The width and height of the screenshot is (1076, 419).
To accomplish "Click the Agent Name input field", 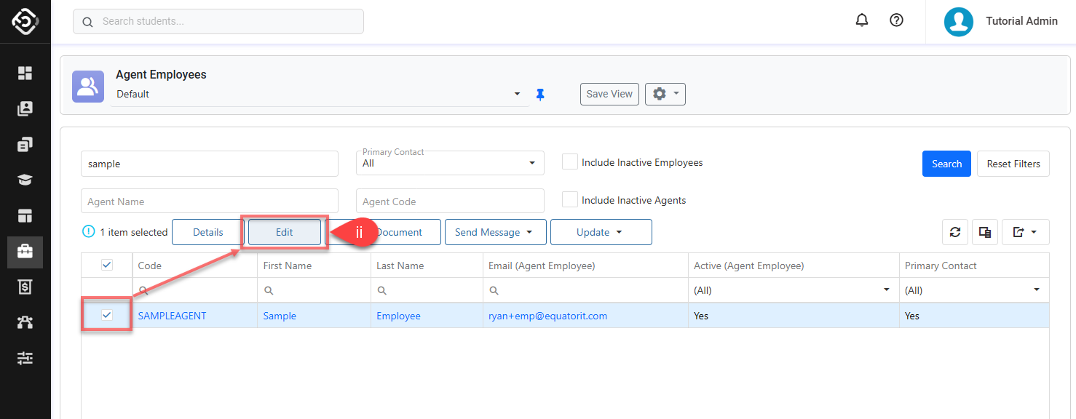I will [210, 201].
